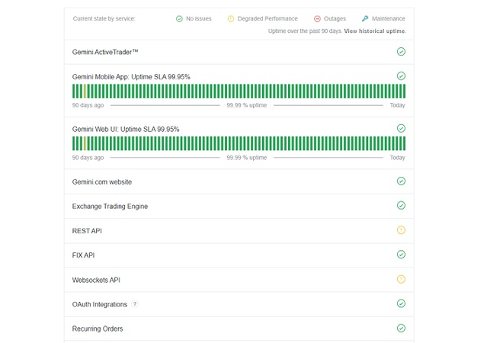Image resolution: width=487 pixels, height=343 pixels.
Task: Click the Maintenance wrench legend icon
Action: click(x=365, y=18)
